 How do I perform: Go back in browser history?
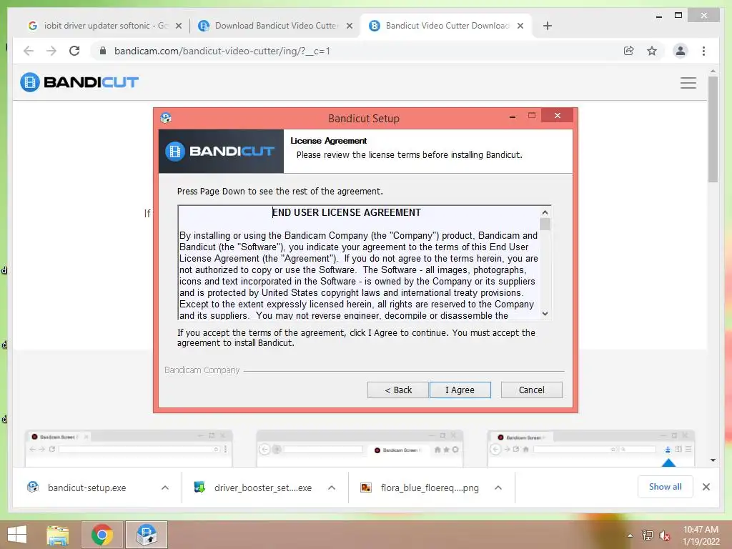pos(29,51)
